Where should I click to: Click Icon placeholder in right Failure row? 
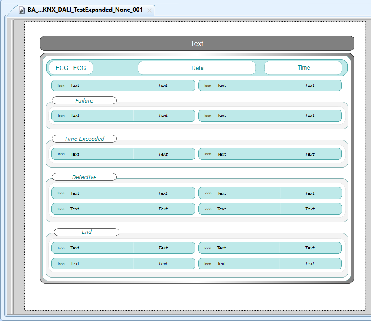[x=208, y=116]
